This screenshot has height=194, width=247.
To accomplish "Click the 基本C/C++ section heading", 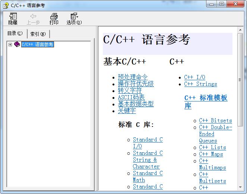I will tap(124, 62).
